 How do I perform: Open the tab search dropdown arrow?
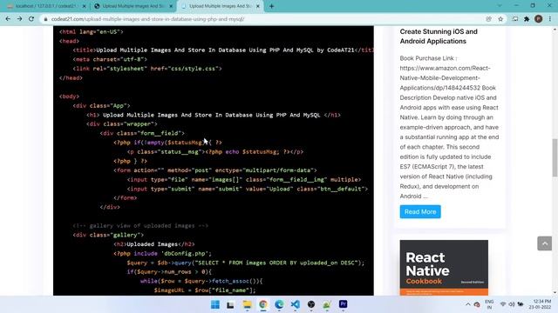point(500,6)
